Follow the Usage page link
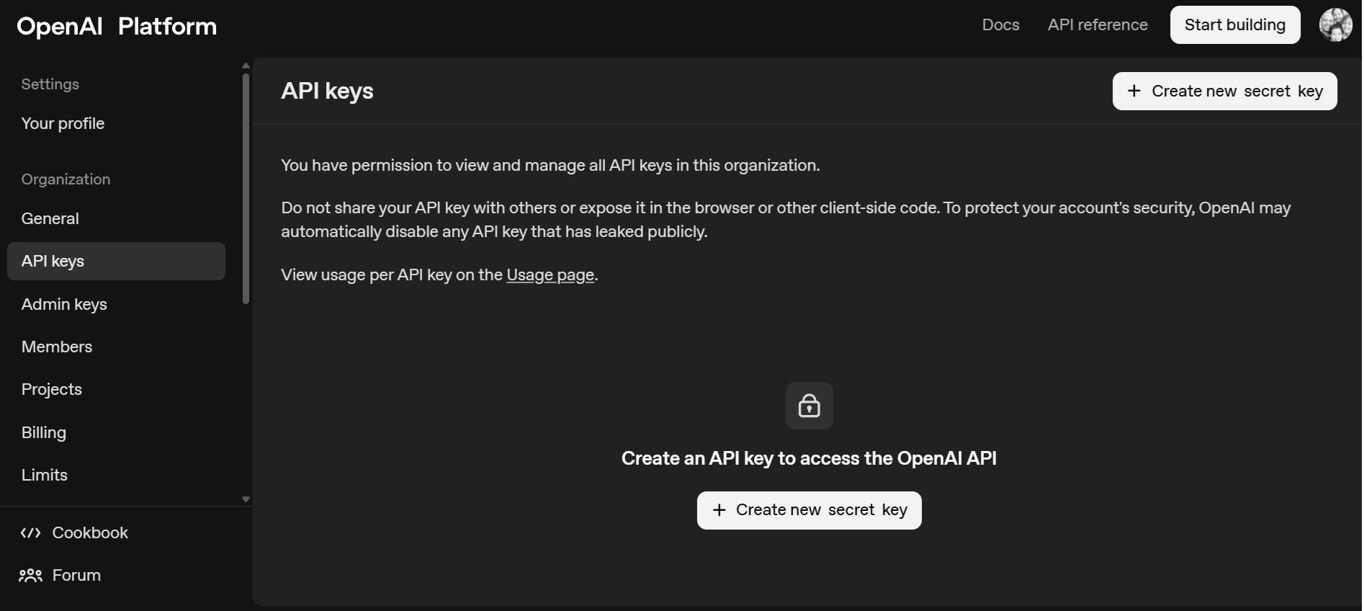Screen dimensions: 1364x611 point(550,275)
